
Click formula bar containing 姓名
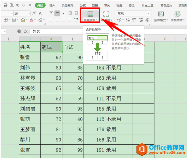coord(56,31)
